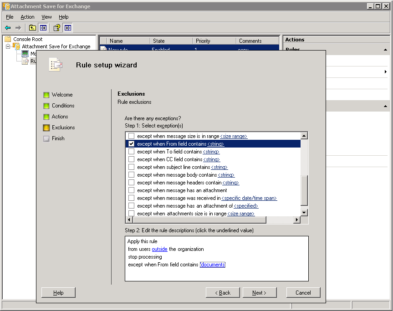This screenshot has height=311, width=393.
Task: Click the vertical scrollbar thumb in exceptions list
Action: pos(304,190)
